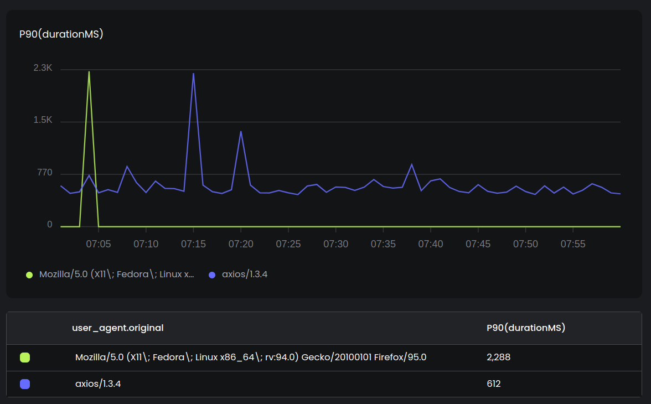This screenshot has width=651, height=404.
Task: Select the axios/1.3.4 table row text
Action: point(98,384)
